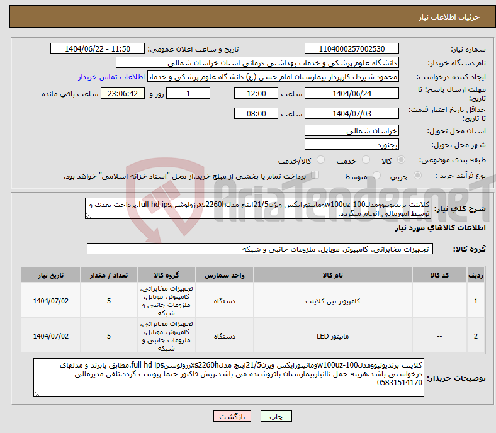Click the delivery city field بجنورد

[x=351, y=145]
